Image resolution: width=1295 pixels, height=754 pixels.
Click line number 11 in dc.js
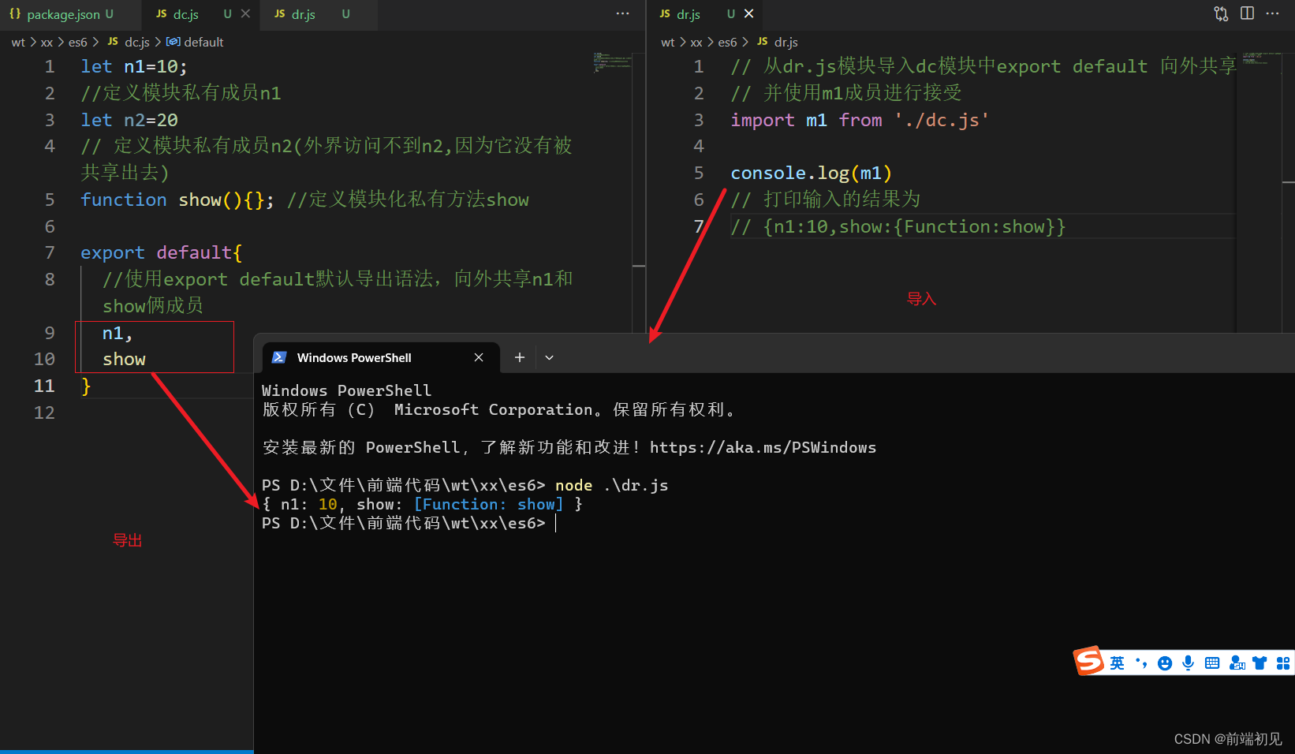[x=44, y=386]
